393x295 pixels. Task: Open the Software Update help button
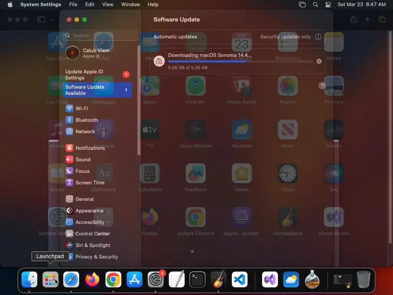click(322, 86)
